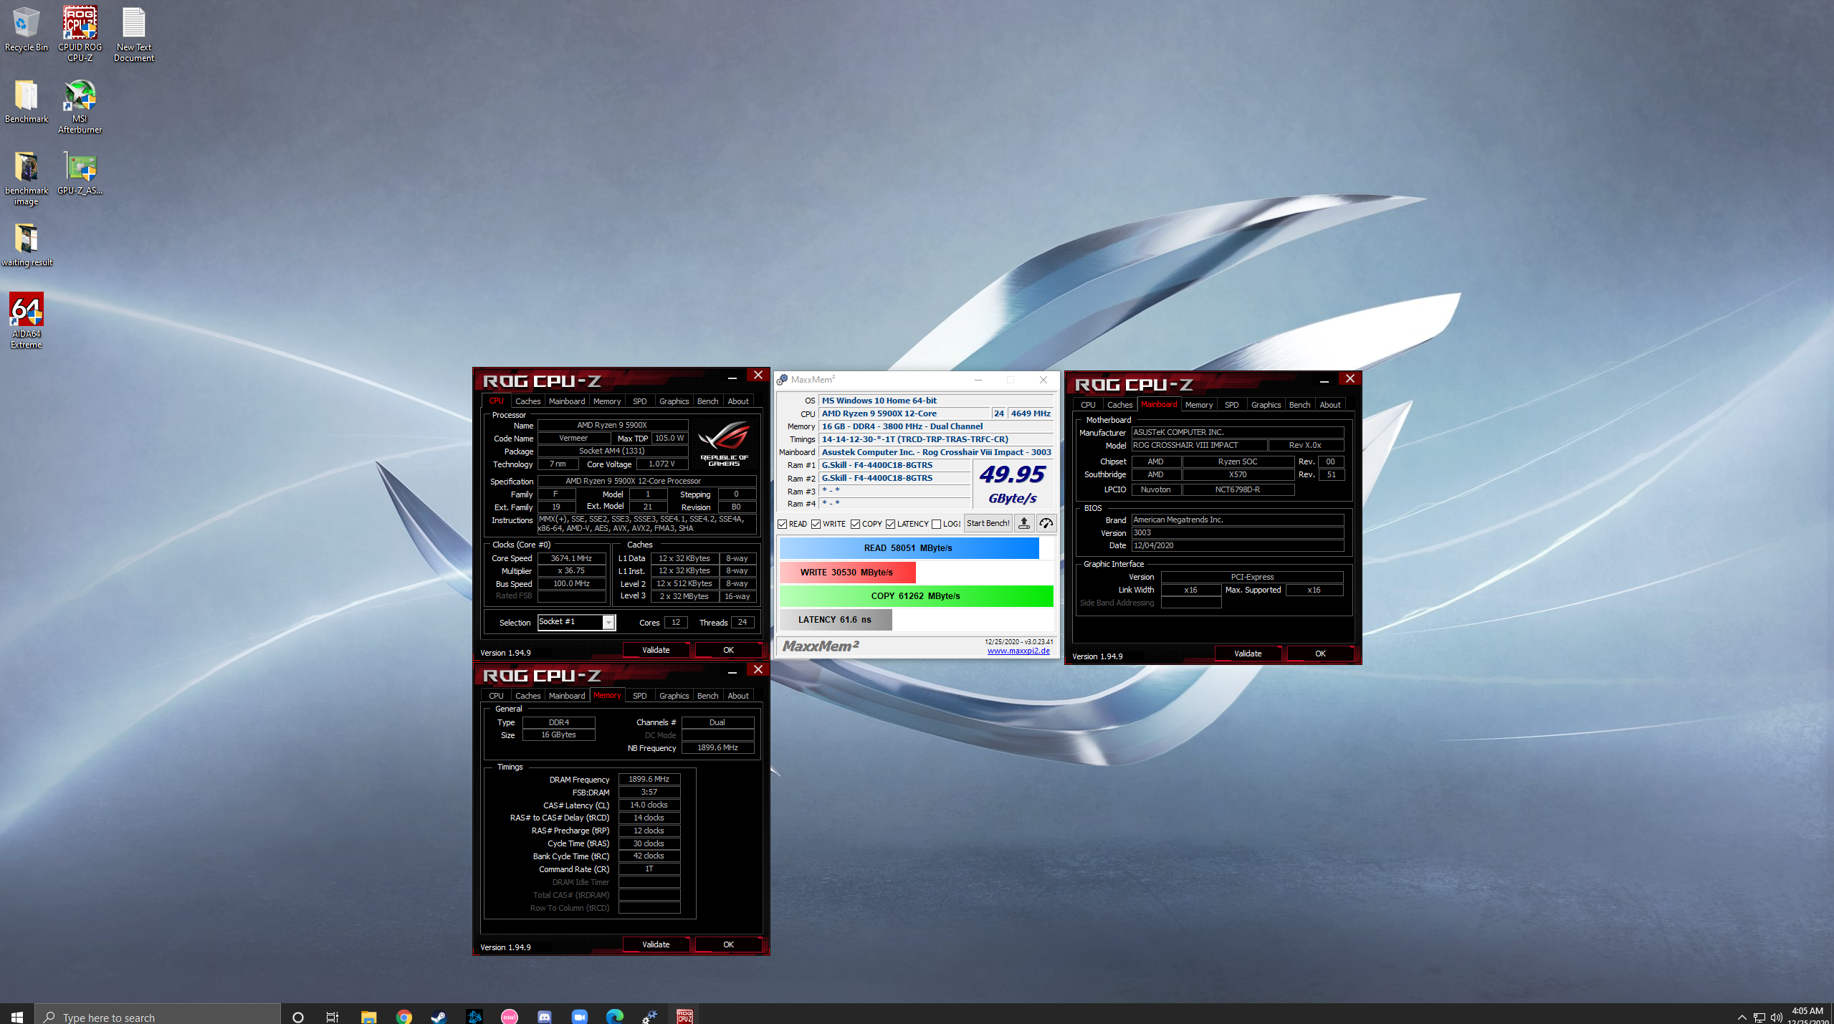
Task: Click the 49.95 GByte/s score
Action: [1012, 484]
